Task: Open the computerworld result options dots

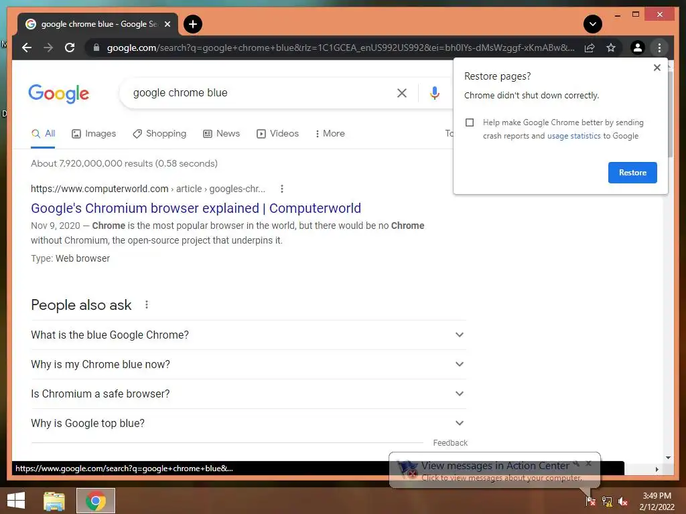Action: [x=282, y=189]
